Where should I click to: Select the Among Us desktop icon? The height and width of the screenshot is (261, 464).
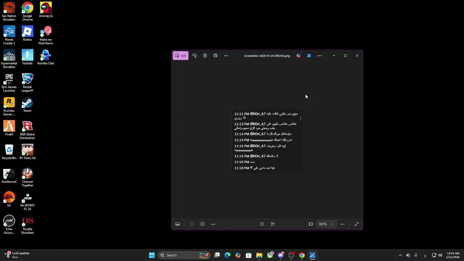(46, 10)
